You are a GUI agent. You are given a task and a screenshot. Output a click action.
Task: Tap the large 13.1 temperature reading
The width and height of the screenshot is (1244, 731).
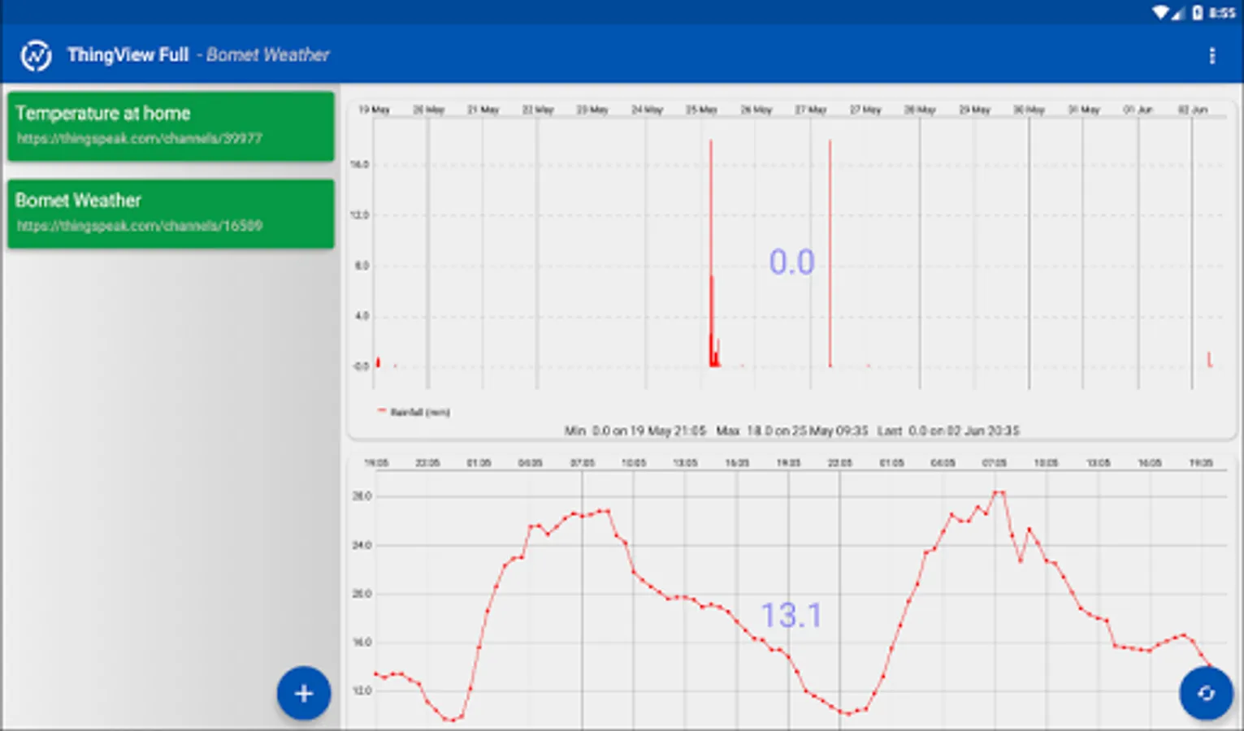click(791, 616)
